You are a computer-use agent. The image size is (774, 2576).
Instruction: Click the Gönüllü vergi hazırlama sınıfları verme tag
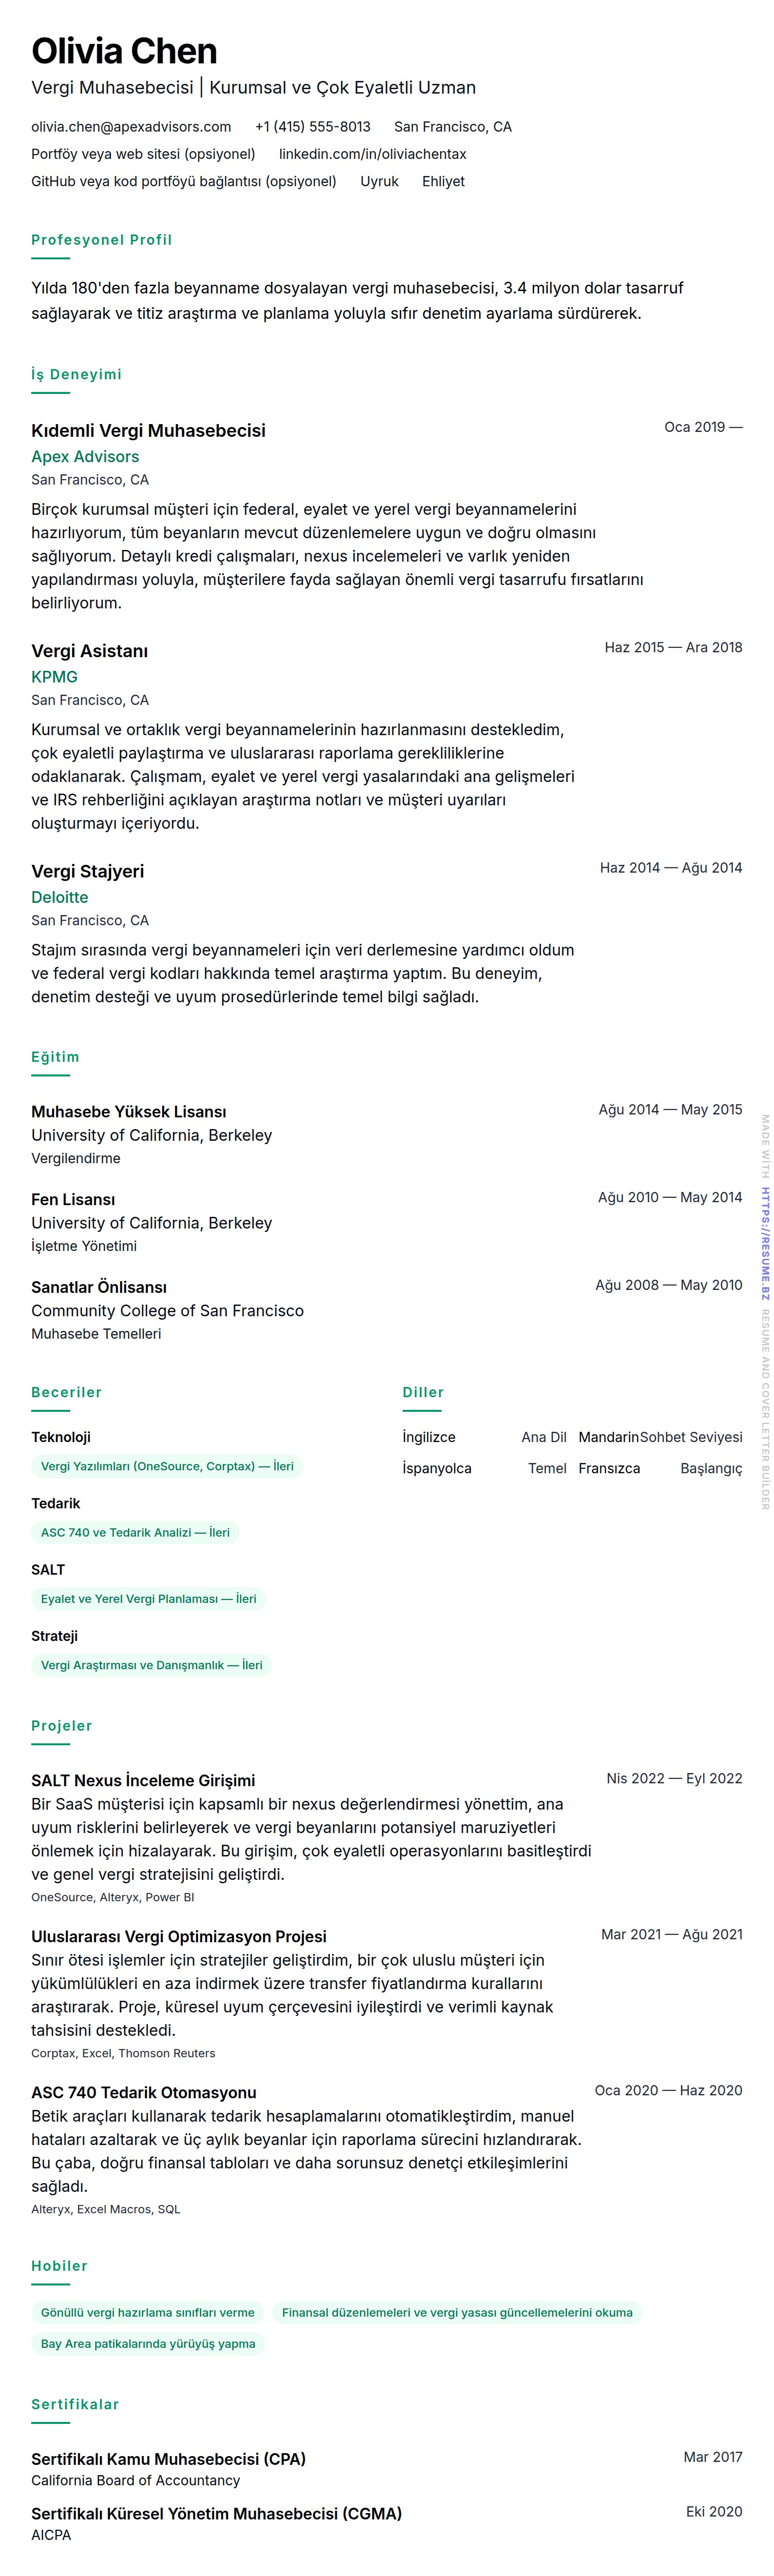pyautogui.click(x=147, y=2312)
